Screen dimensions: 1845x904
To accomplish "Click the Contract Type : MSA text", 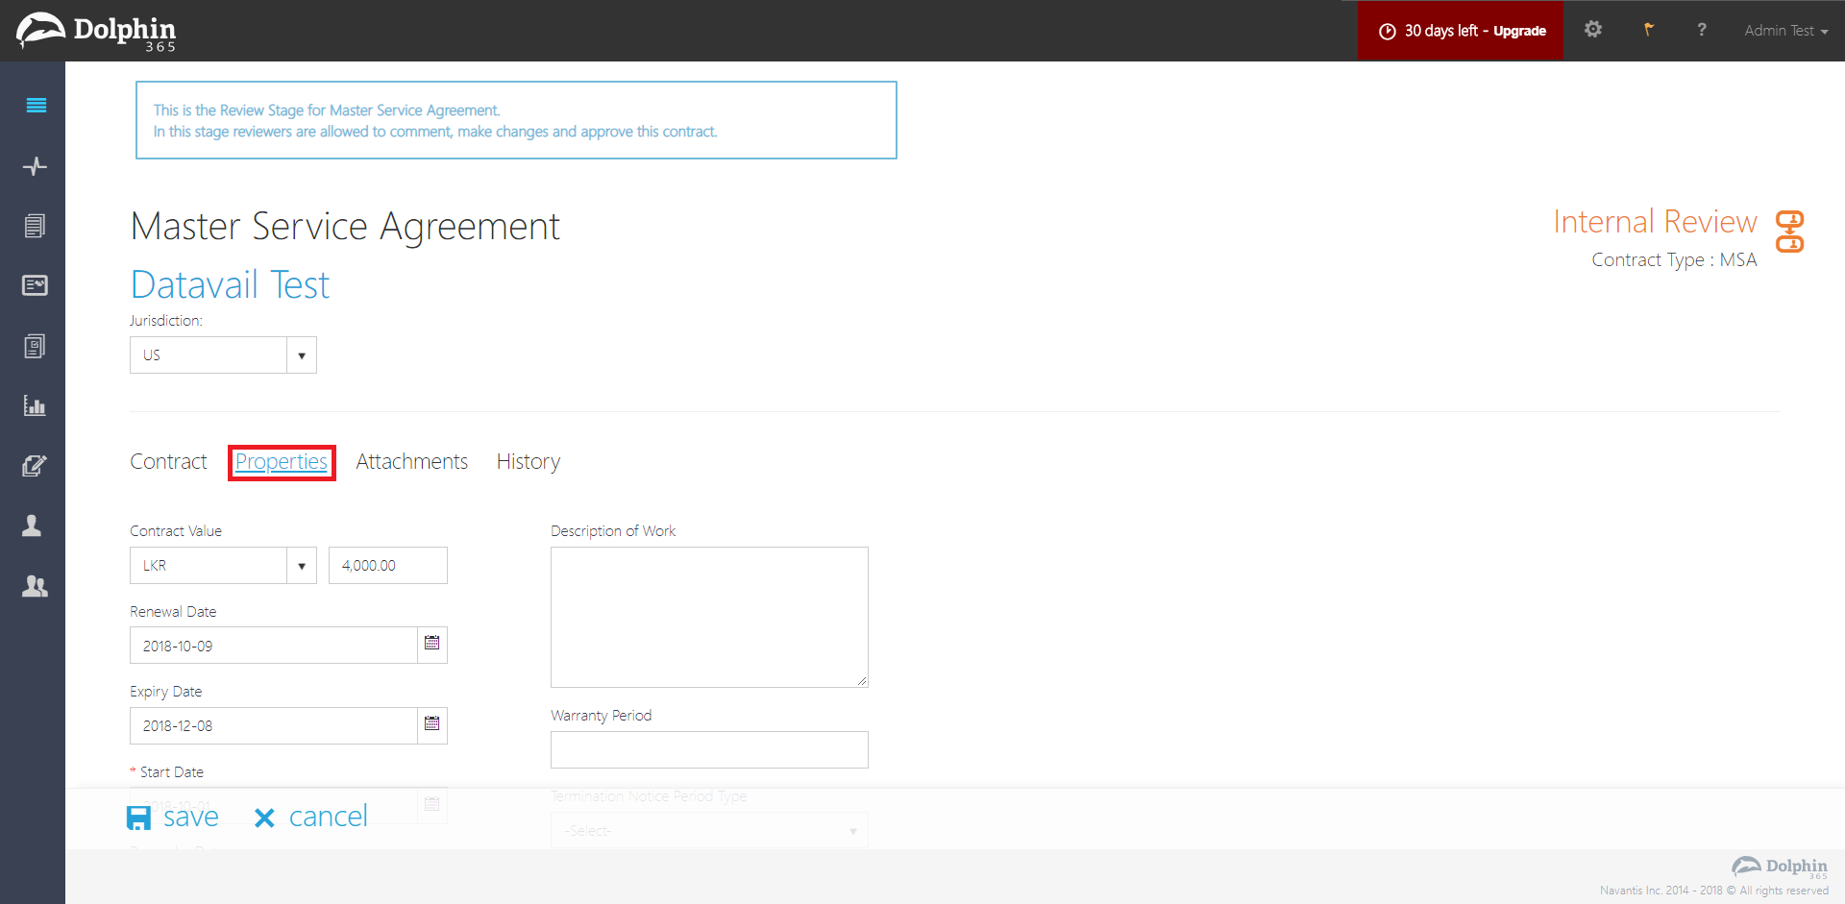I will [x=1674, y=260].
